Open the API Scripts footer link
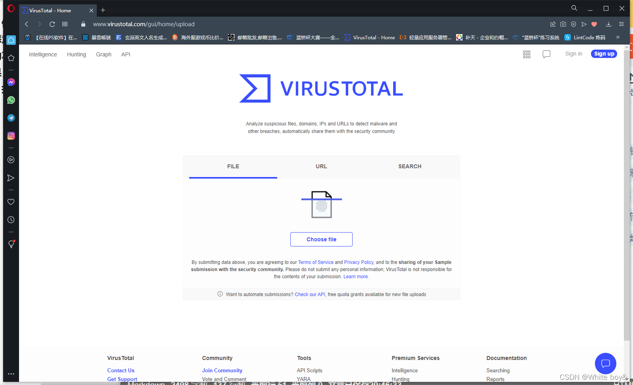633x385 pixels. (309, 370)
